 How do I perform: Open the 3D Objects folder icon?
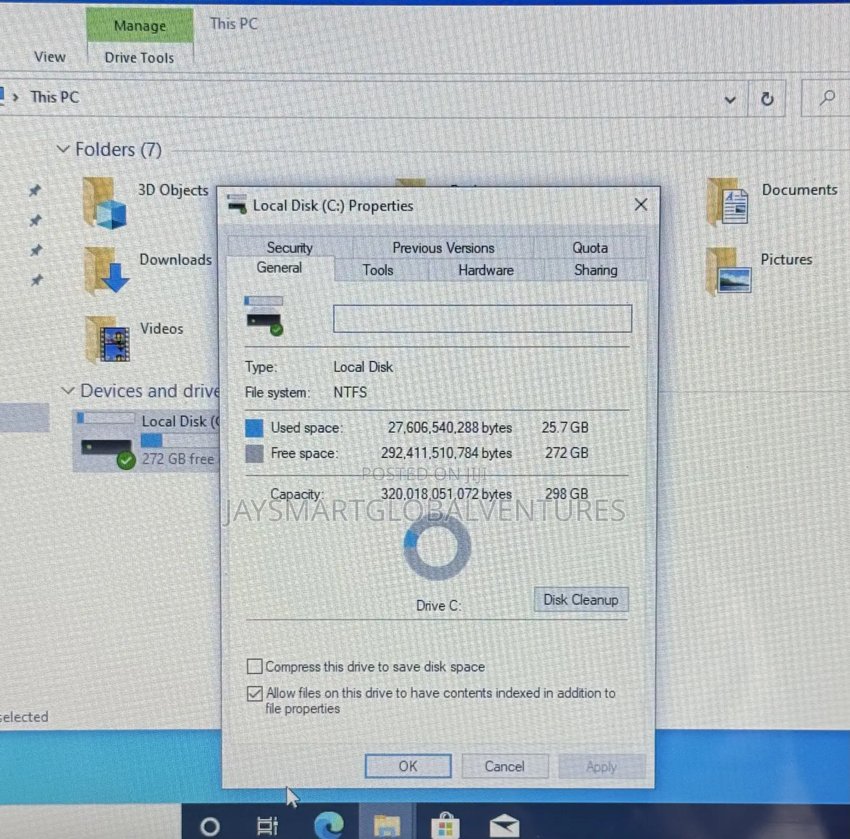pos(105,203)
